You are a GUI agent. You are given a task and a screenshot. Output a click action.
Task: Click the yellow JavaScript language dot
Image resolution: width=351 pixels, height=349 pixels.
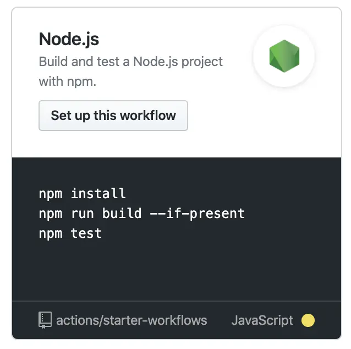coord(308,320)
